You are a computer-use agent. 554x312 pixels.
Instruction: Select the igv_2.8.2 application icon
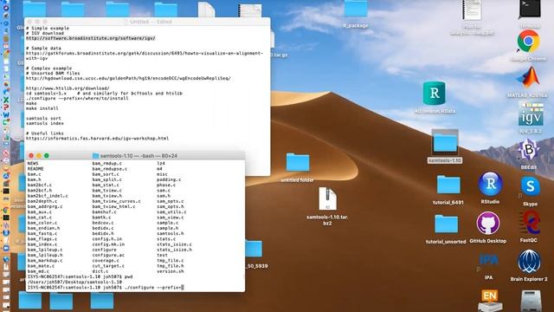point(531,114)
